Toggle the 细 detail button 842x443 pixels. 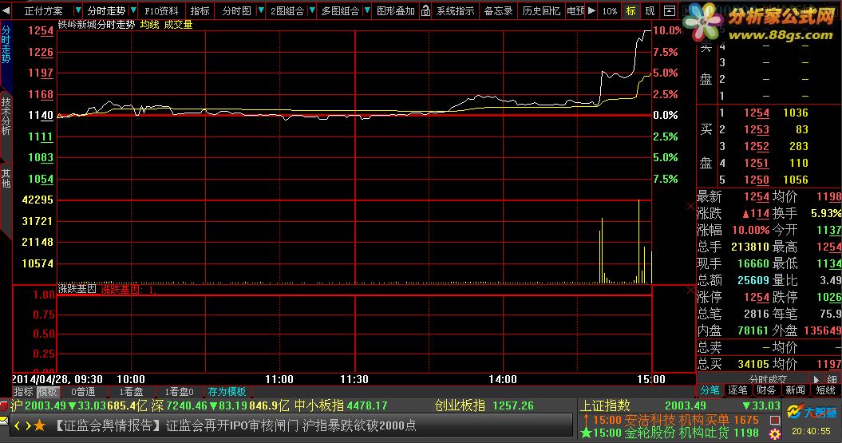click(x=832, y=379)
